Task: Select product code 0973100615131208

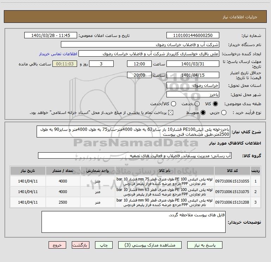Action: [x=232, y=202]
